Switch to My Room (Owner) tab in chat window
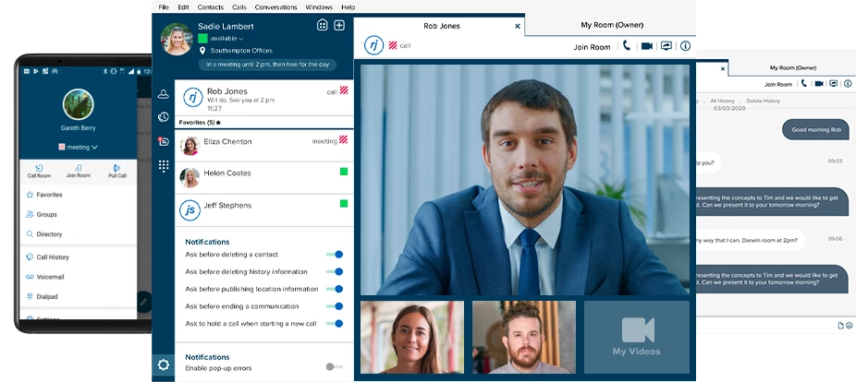 pyautogui.click(x=793, y=67)
